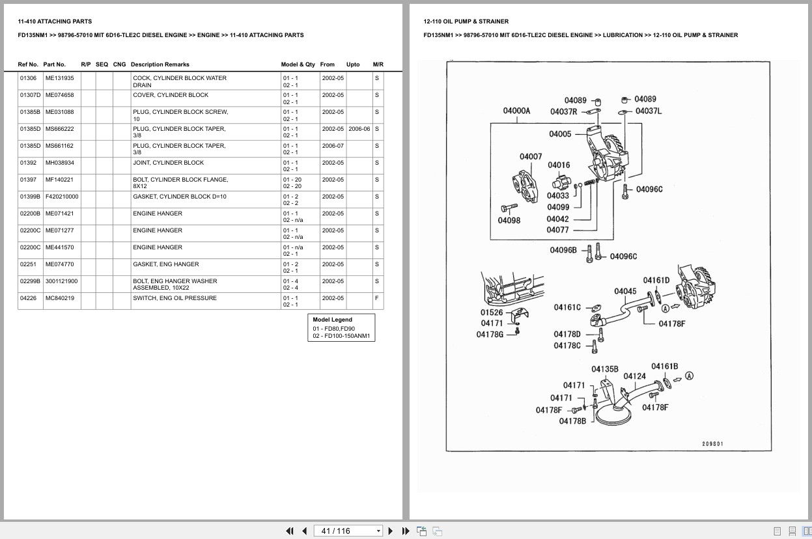This screenshot has width=812, height=539.
Task: Click part number ME071421
Action: click(x=60, y=214)
